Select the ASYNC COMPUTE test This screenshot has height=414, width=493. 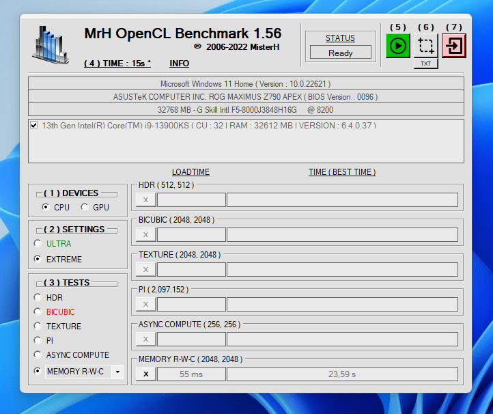pyautogui.click(x=38, y=355)
